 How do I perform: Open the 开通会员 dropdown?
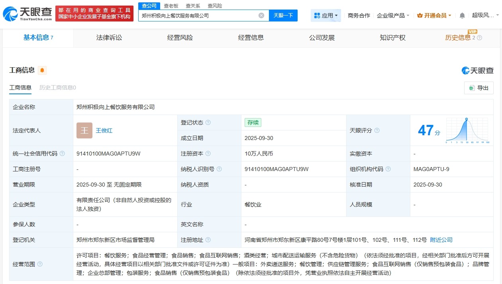coord(433,15)
